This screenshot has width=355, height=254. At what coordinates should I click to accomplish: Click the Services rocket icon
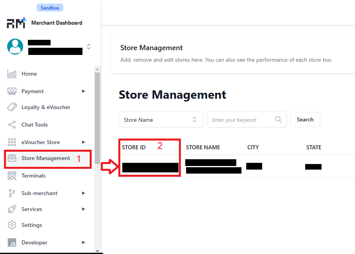(x=12, y=209)
